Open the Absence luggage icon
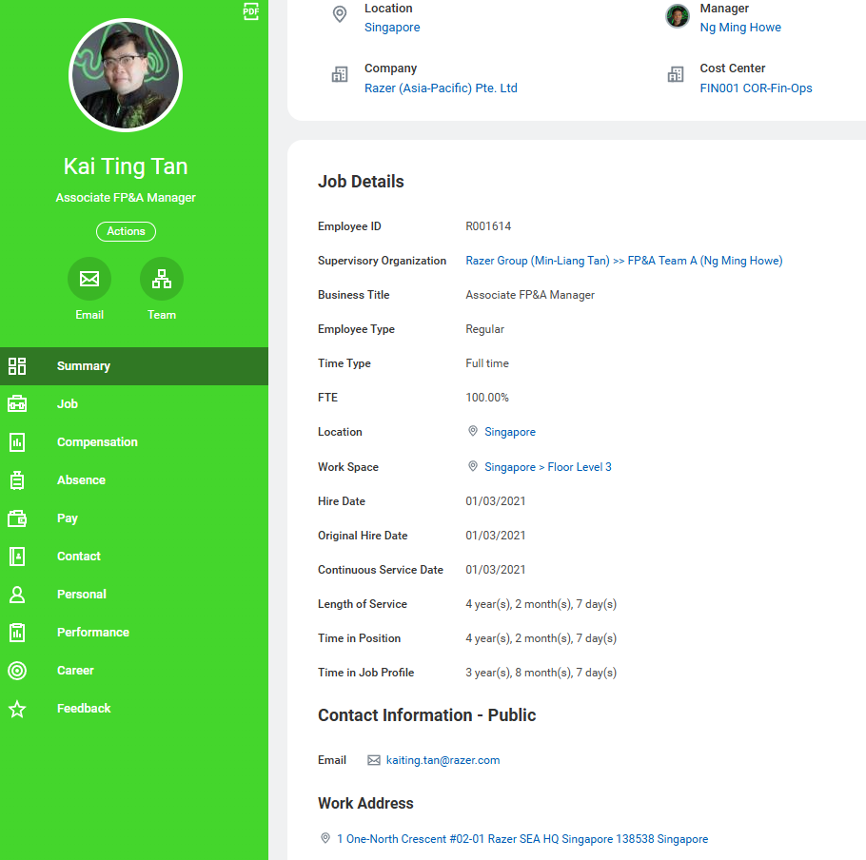This screenshot has width=866, height=860. click(x=17, y=480)
